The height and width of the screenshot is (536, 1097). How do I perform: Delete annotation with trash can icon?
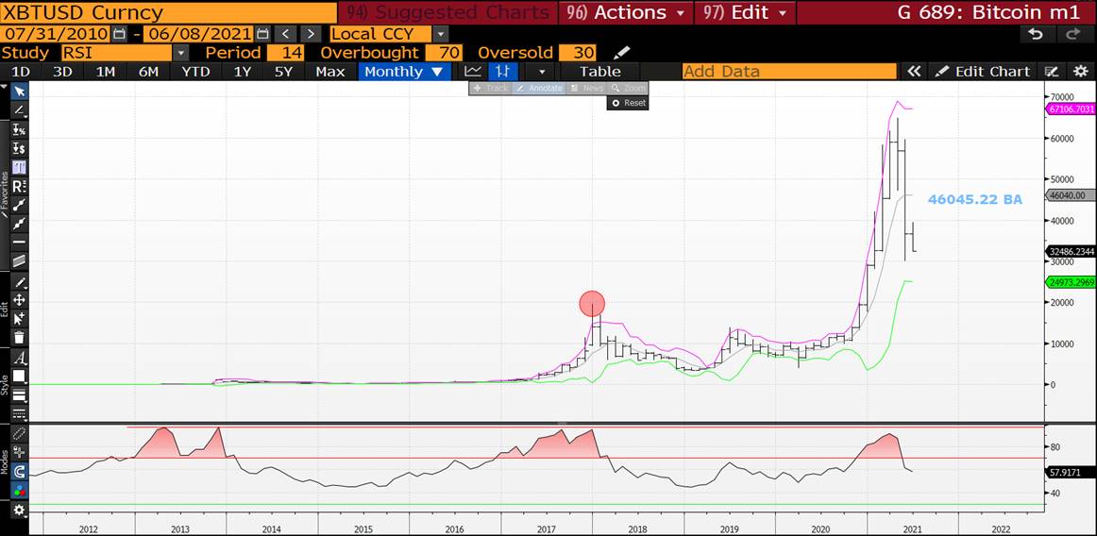(20, 337)
